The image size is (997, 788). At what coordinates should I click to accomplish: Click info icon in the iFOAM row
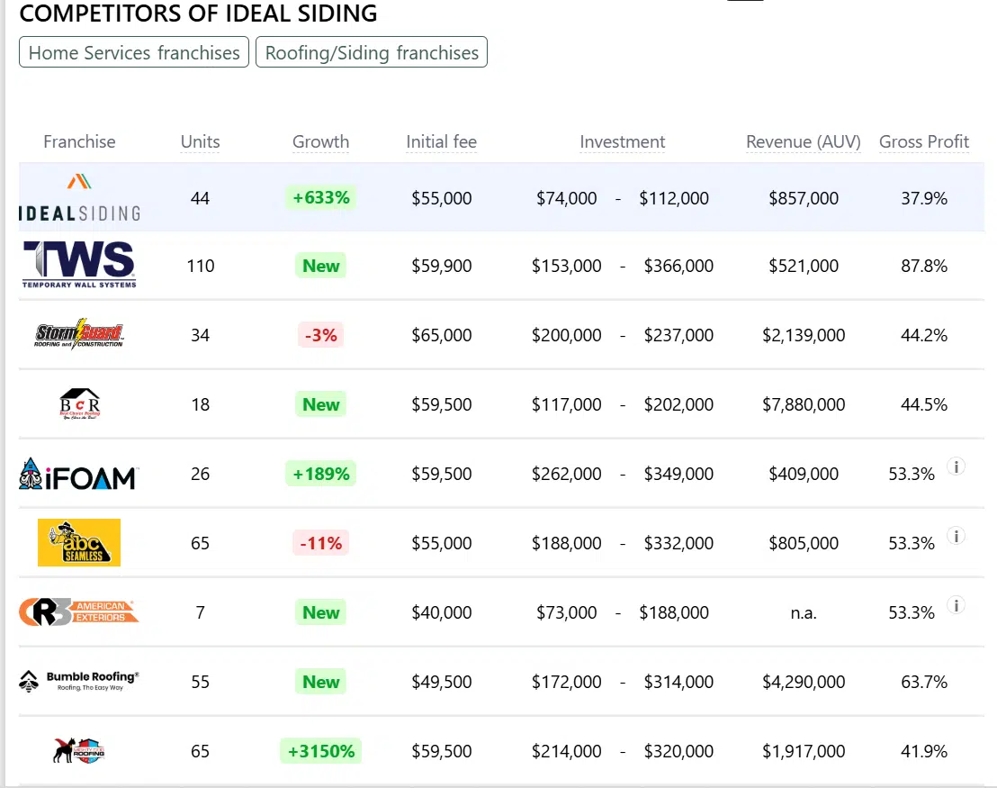(957, 466)
